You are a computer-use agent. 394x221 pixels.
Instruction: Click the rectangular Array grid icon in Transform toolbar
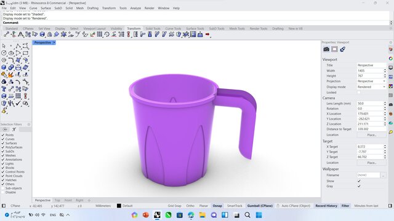100,34
